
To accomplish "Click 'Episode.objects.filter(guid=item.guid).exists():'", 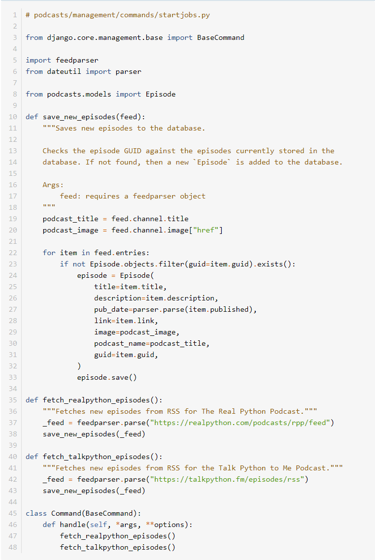I will coord(193,264).
